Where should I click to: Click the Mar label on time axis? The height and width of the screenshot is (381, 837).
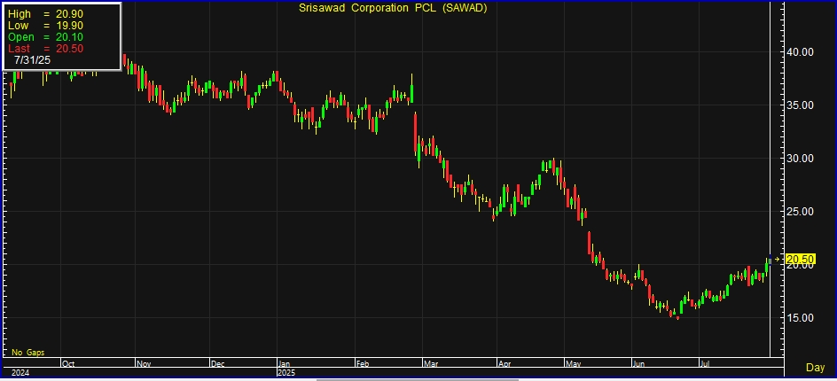[431, 364]
